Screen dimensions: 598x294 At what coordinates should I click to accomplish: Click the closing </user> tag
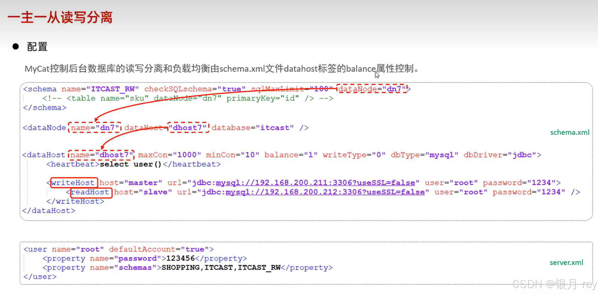[40, 277]
